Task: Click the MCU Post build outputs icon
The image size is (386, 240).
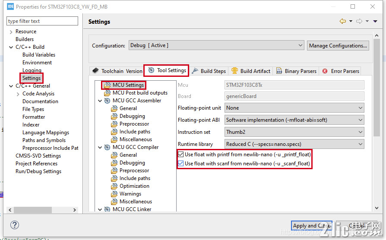Action: [x=107, y=93]
